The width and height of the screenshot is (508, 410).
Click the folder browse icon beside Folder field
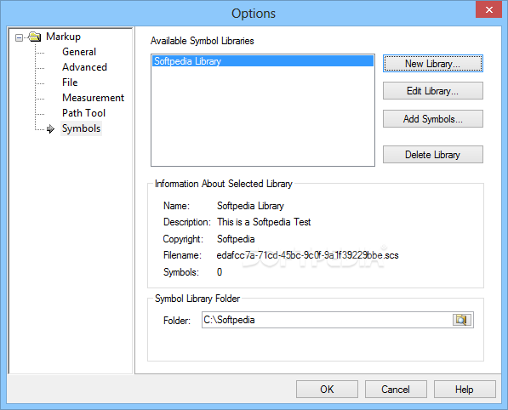click(x=462, y=320)
